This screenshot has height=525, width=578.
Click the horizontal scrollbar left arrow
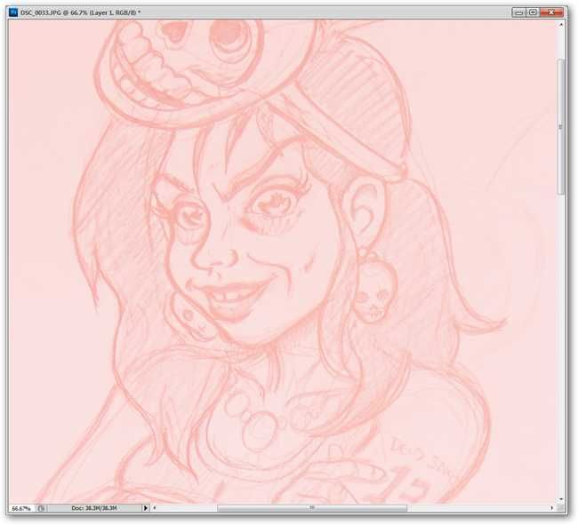[x=155, y=508]
